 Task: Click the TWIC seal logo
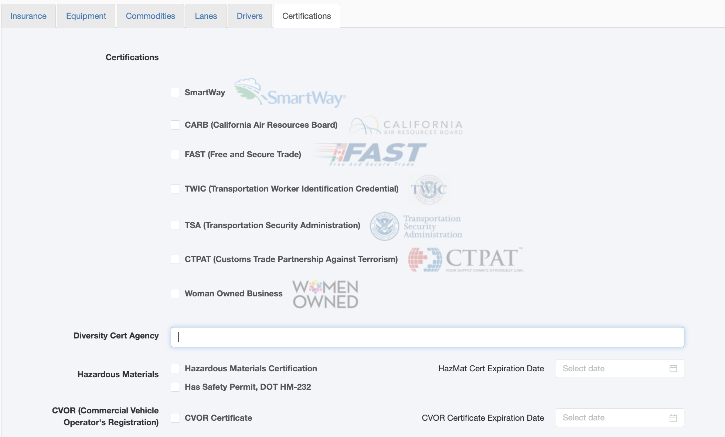click(x=429, y=190)
